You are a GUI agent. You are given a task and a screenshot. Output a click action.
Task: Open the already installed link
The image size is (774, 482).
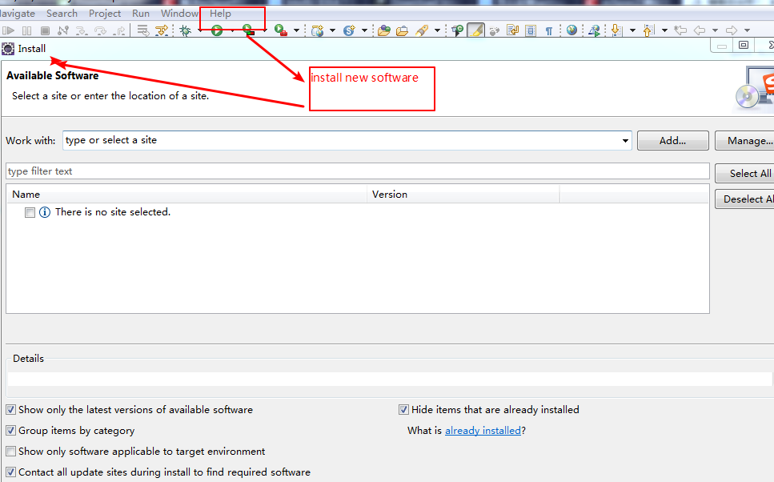click(483, 431)
